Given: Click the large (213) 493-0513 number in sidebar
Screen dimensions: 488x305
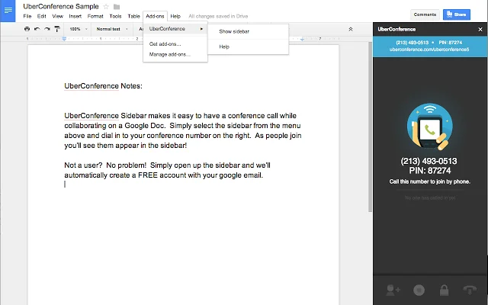Looking at the screenshot, I should pyautogui.click(x=429, y=161).
